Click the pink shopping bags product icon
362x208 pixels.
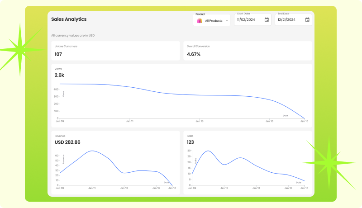[x=199, y=21]
